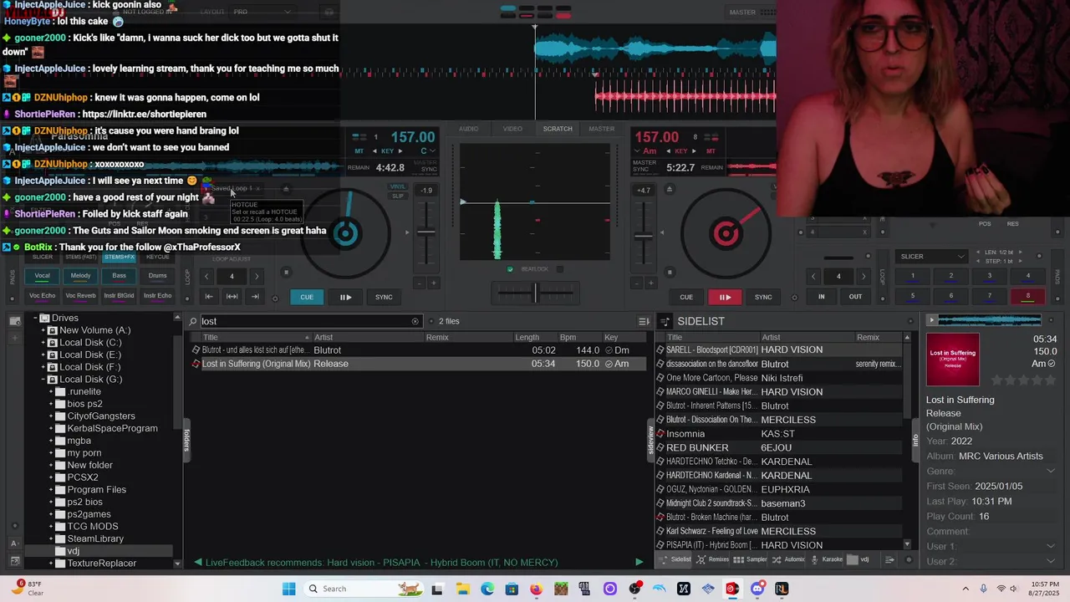Toggle Master Tempo (MT) on the left deck
Screen dimensions: 1070x602
(x=359, y=151)
